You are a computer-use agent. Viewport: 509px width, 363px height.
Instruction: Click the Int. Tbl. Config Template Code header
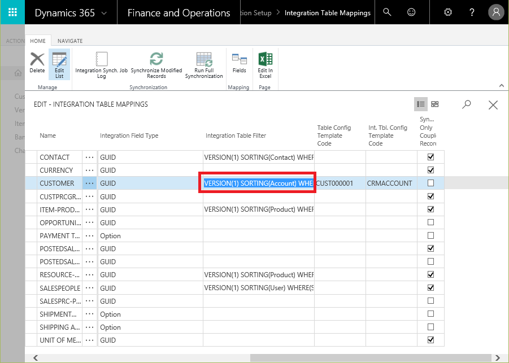coord(388,135)
